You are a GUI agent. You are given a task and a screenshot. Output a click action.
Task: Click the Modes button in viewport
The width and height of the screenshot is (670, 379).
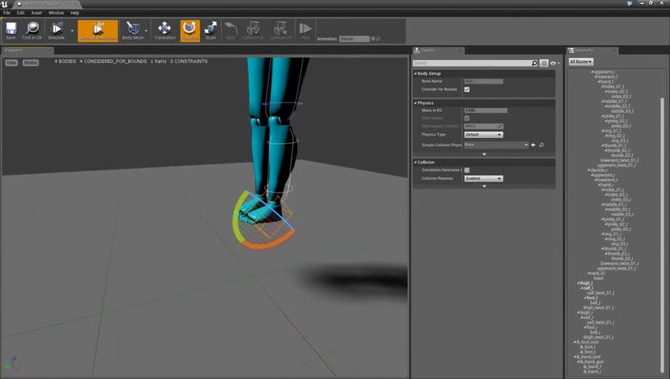pyautogui.click(x=30, y=62)
